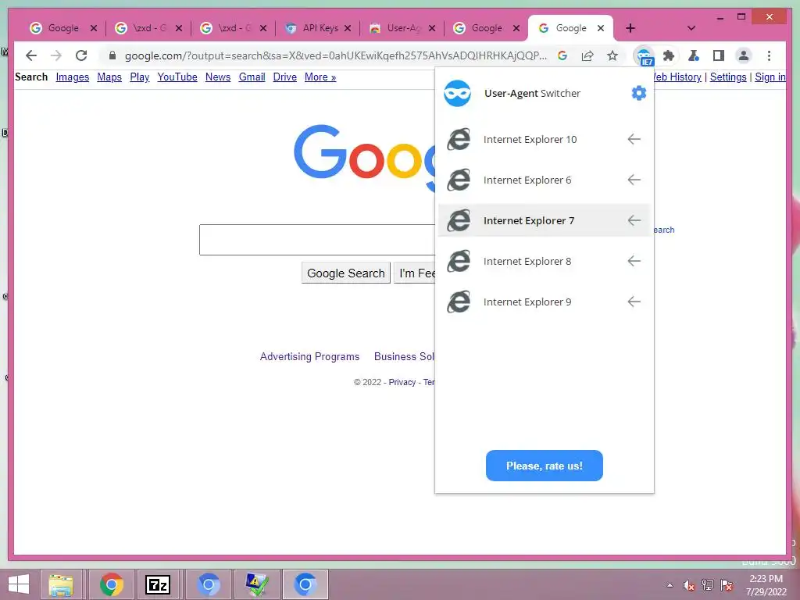800x600 pixels.
Task: Open Chrome three-dot menu
Action: (769, 55)
